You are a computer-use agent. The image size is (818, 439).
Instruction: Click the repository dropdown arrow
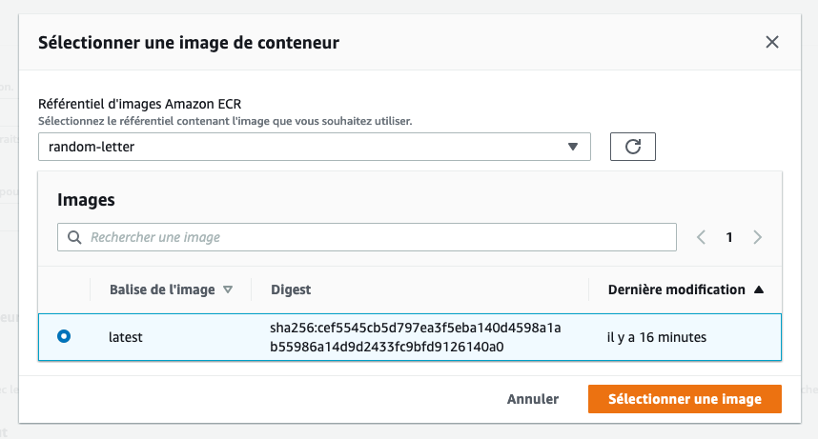573,147
